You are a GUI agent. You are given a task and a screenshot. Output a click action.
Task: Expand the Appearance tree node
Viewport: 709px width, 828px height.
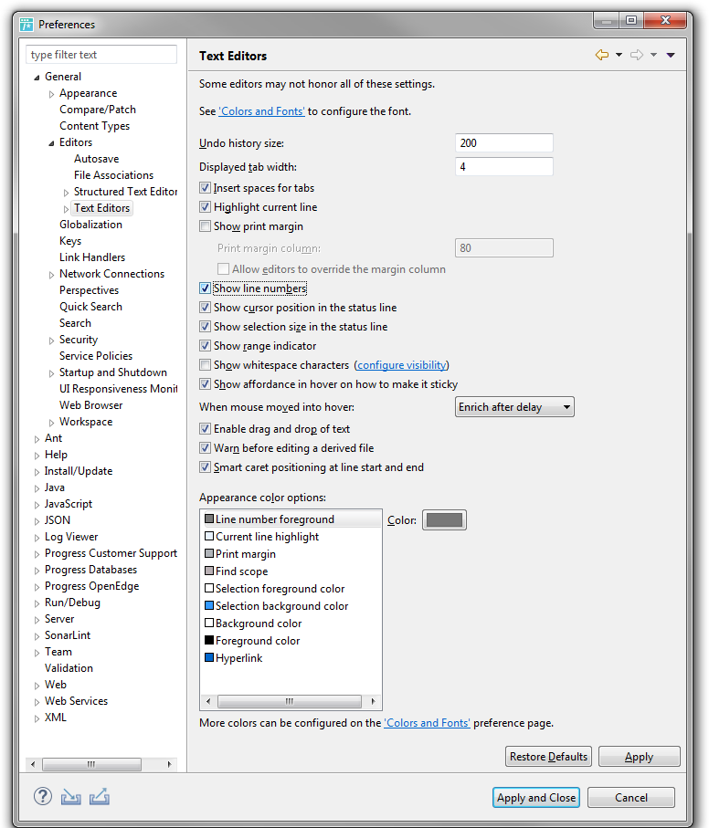coord(51,94)
